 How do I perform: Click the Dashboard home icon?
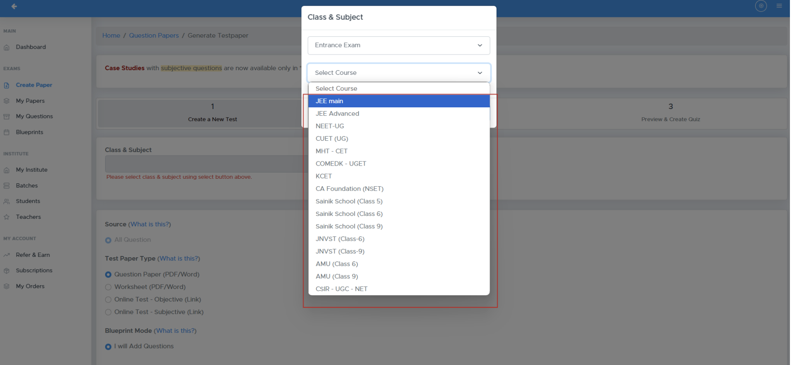[7, 47]
